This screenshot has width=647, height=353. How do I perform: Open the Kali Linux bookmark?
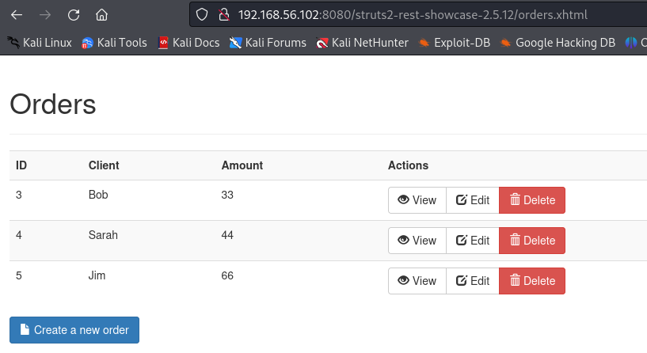point(40,43)
